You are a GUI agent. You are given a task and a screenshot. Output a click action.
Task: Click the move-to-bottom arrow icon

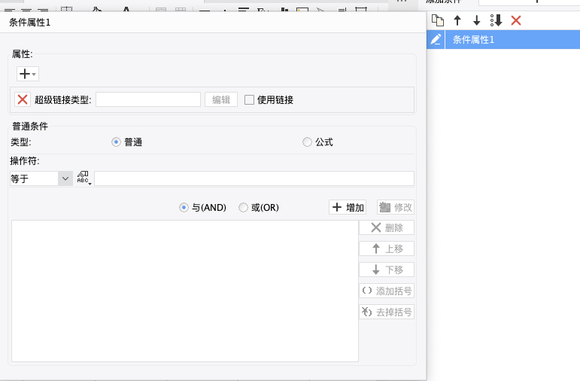pyautogui.click(x=496, y=20)
